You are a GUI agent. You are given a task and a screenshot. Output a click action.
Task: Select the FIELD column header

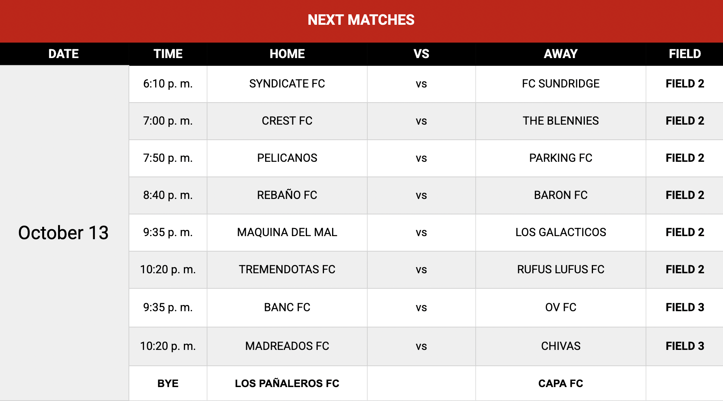(685, 54)
